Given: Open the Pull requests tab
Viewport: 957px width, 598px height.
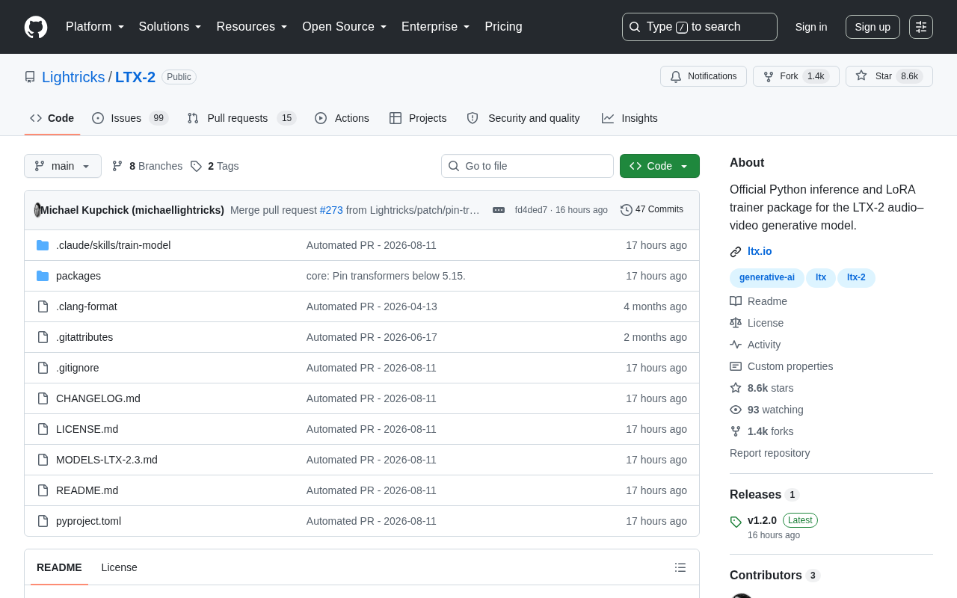Looking at the screenshot, I should (241, 118).
